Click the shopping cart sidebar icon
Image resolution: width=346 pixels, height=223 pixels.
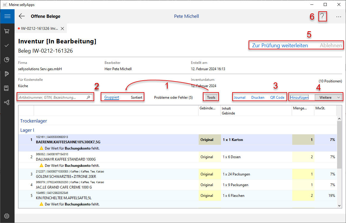pyautogui.click(x=7, y=31)
